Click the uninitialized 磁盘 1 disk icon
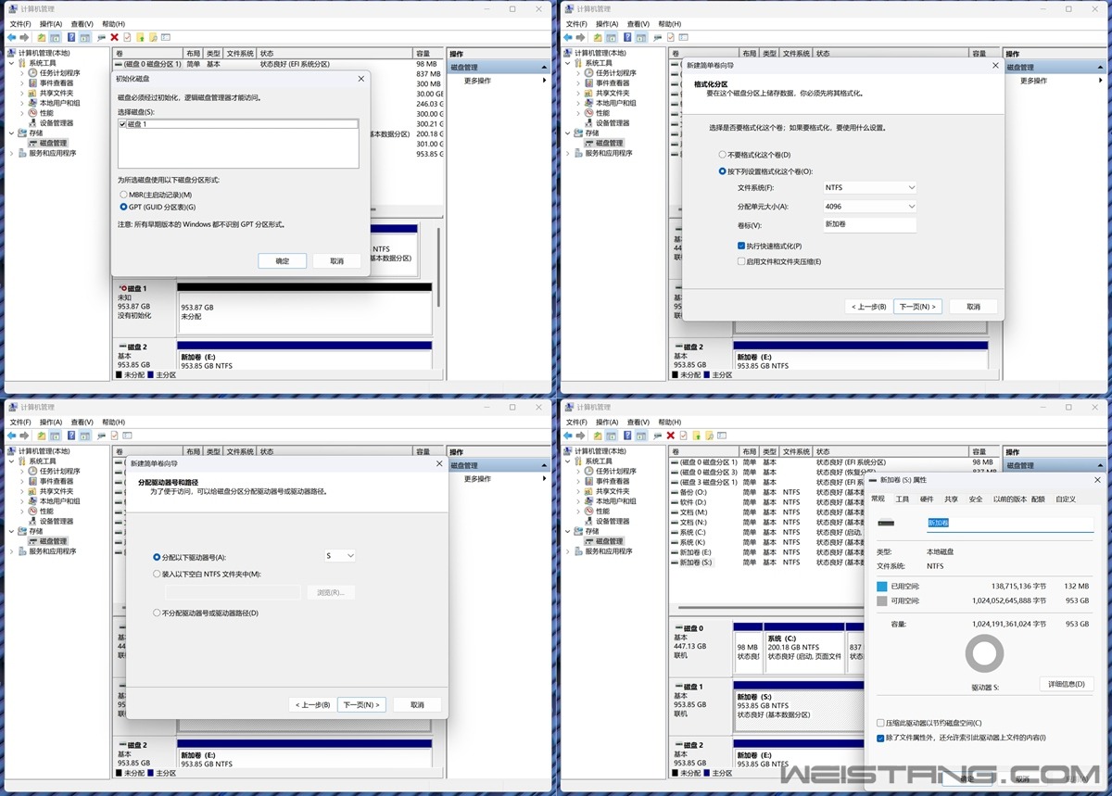This screenshot has width=1112, height=796. coord(121,289)
